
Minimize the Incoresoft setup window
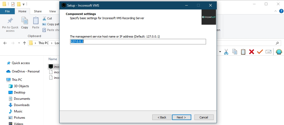click(x=187, y=5)
